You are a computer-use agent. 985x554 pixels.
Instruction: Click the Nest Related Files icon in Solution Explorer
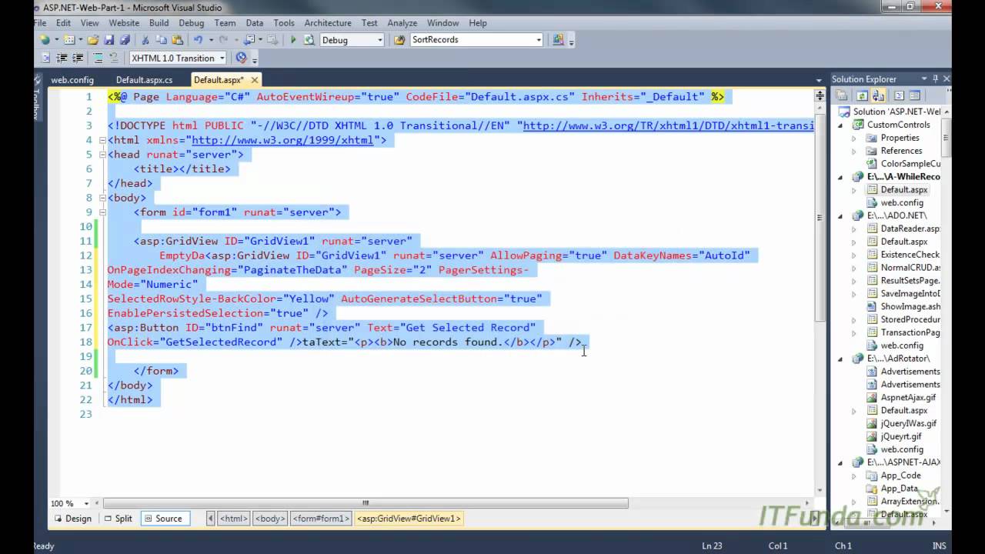[878, 95]
